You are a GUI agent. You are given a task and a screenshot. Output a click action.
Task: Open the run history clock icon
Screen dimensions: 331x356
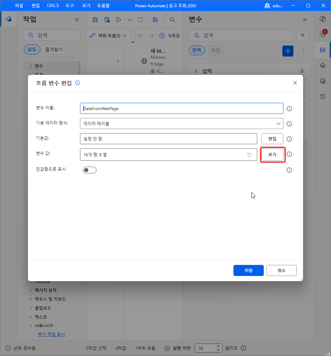[x=323, y=97]
